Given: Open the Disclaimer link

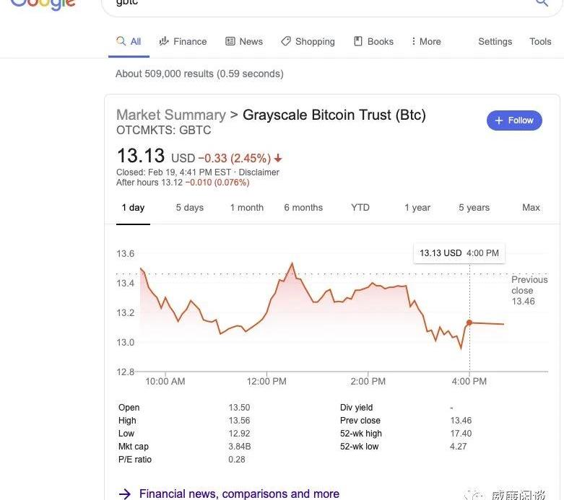Looking at the screenshot, I should pos(259,172).
